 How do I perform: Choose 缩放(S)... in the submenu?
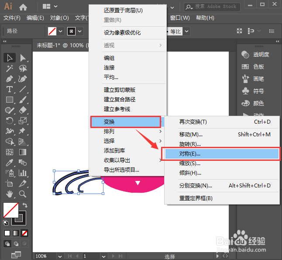(x=222, y=163)
